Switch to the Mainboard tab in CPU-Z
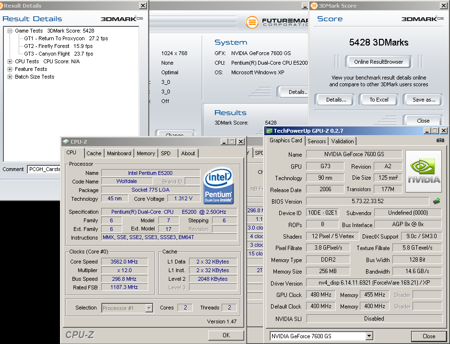This screenshot has width=450, height=344. point(119,153)
